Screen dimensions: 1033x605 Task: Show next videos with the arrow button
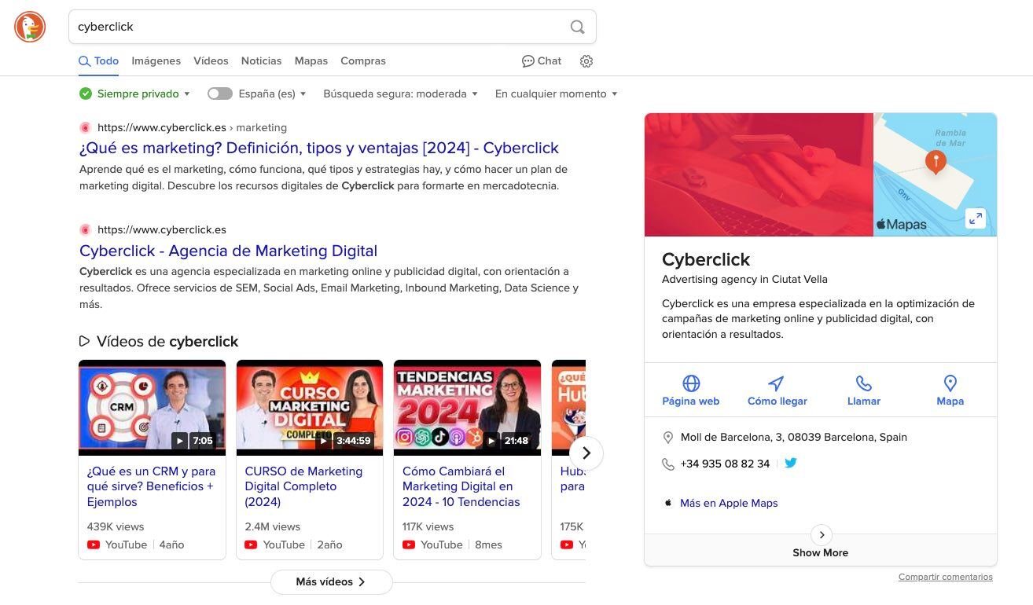[x=586, y=453]
